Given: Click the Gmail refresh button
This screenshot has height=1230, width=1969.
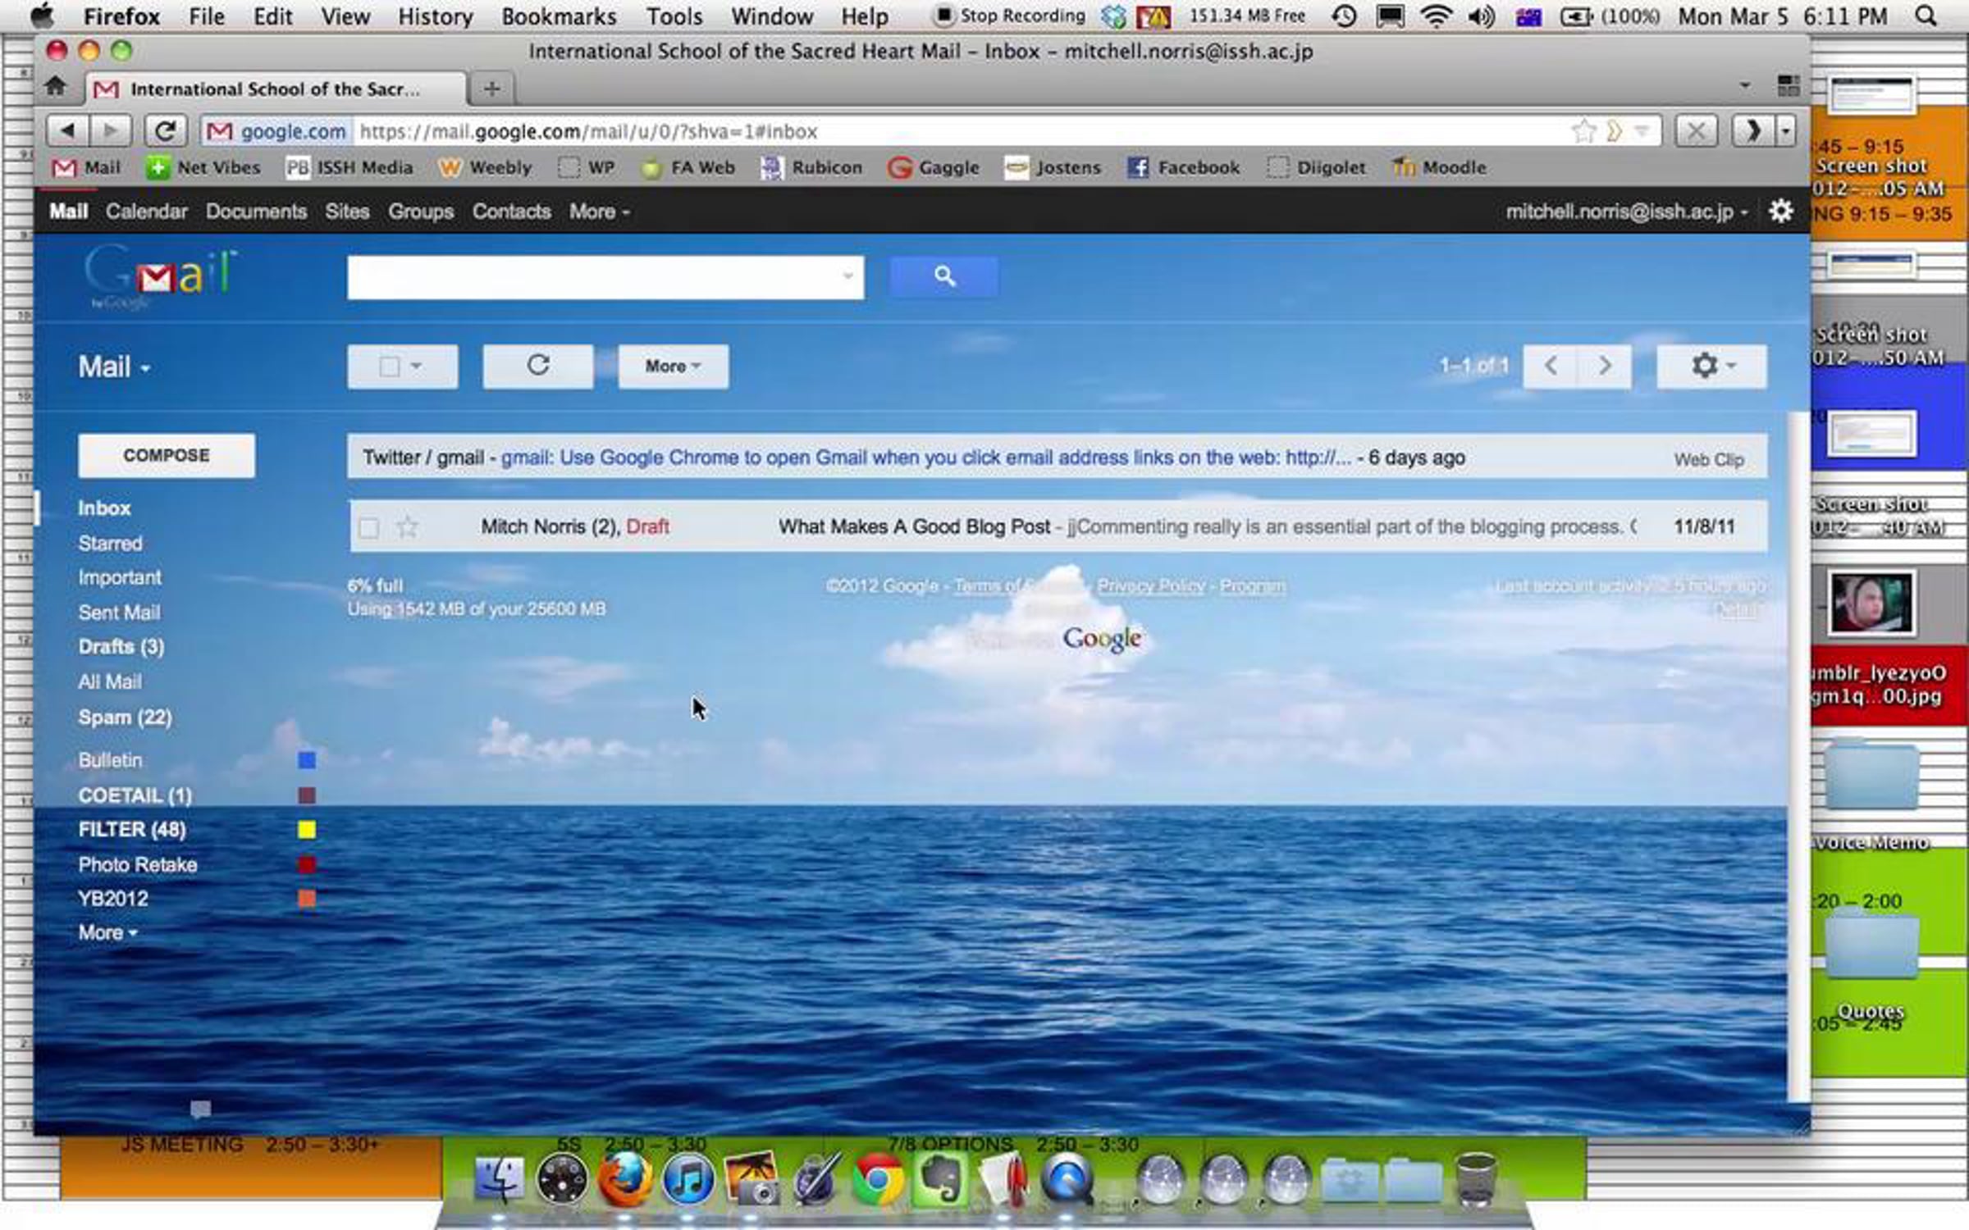Looking at the screenshot, I should pyautogui.click(x=537, y=366).
